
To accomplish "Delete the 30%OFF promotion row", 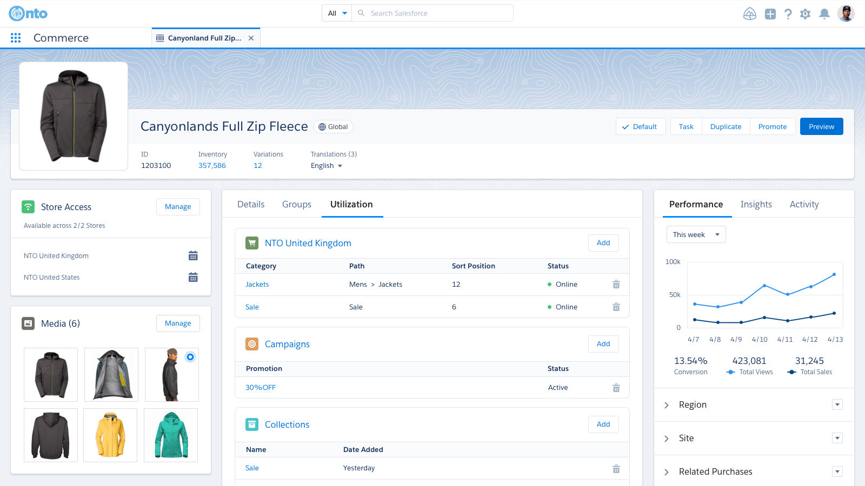I will [616, 388].
